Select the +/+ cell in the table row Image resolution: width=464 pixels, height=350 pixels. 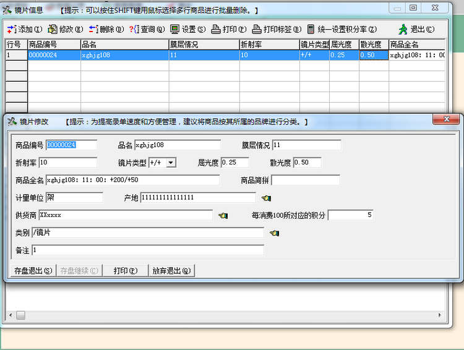[x=314, y=55]
